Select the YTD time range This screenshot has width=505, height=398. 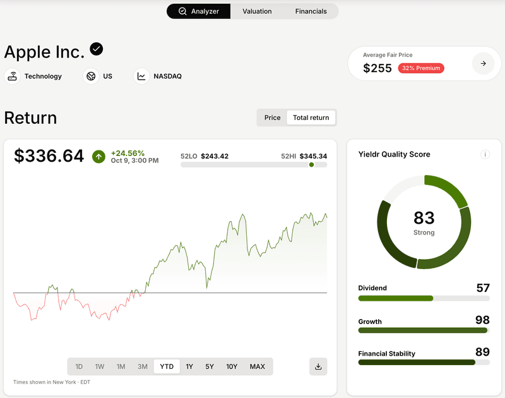point(167,366)
